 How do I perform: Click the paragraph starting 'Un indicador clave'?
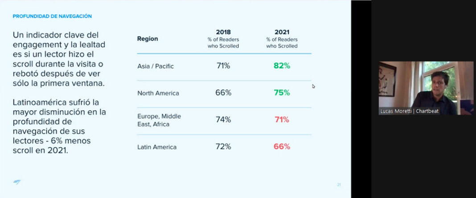[x=60, y=59]
